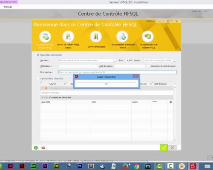Click the 'Se connecter à un serveur HFSQL' icon
The height and width of the screenshot is (170, 213).
click(x=45, y=37)
